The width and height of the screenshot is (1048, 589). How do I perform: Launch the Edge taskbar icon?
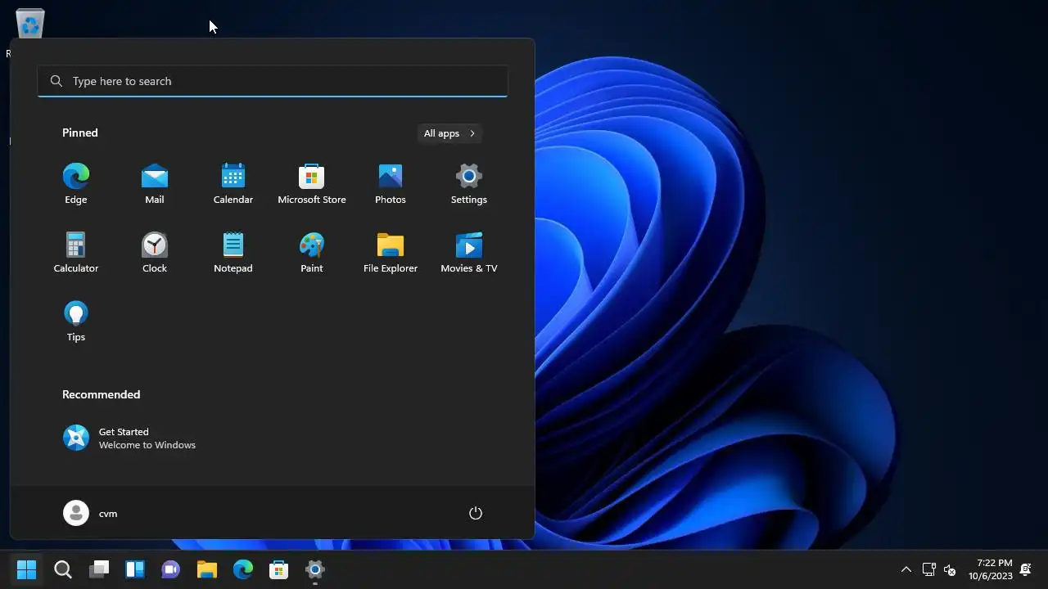pyautogui.click(x=243, y=569)
